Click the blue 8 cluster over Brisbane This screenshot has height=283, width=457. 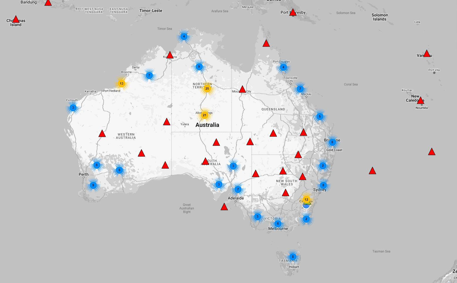pos(332,142)
